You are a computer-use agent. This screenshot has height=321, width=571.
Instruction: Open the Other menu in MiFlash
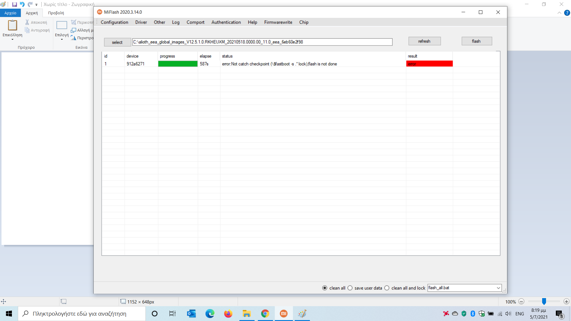159,22
